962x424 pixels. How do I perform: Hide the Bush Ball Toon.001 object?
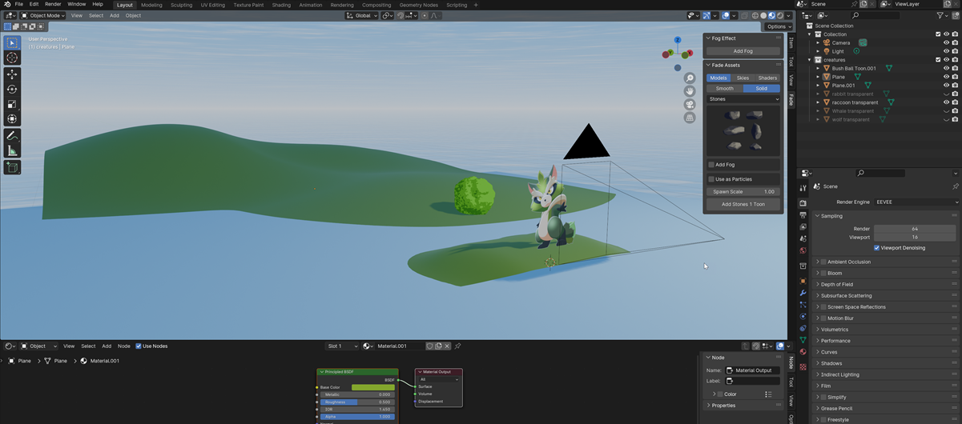point(946,68)
